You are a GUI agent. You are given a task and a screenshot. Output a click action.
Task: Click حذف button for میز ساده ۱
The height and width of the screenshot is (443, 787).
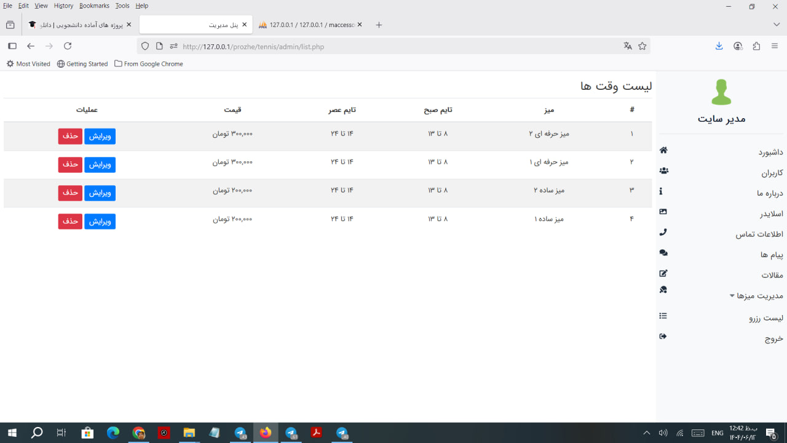pyautogui.click(x=70, y=221)
